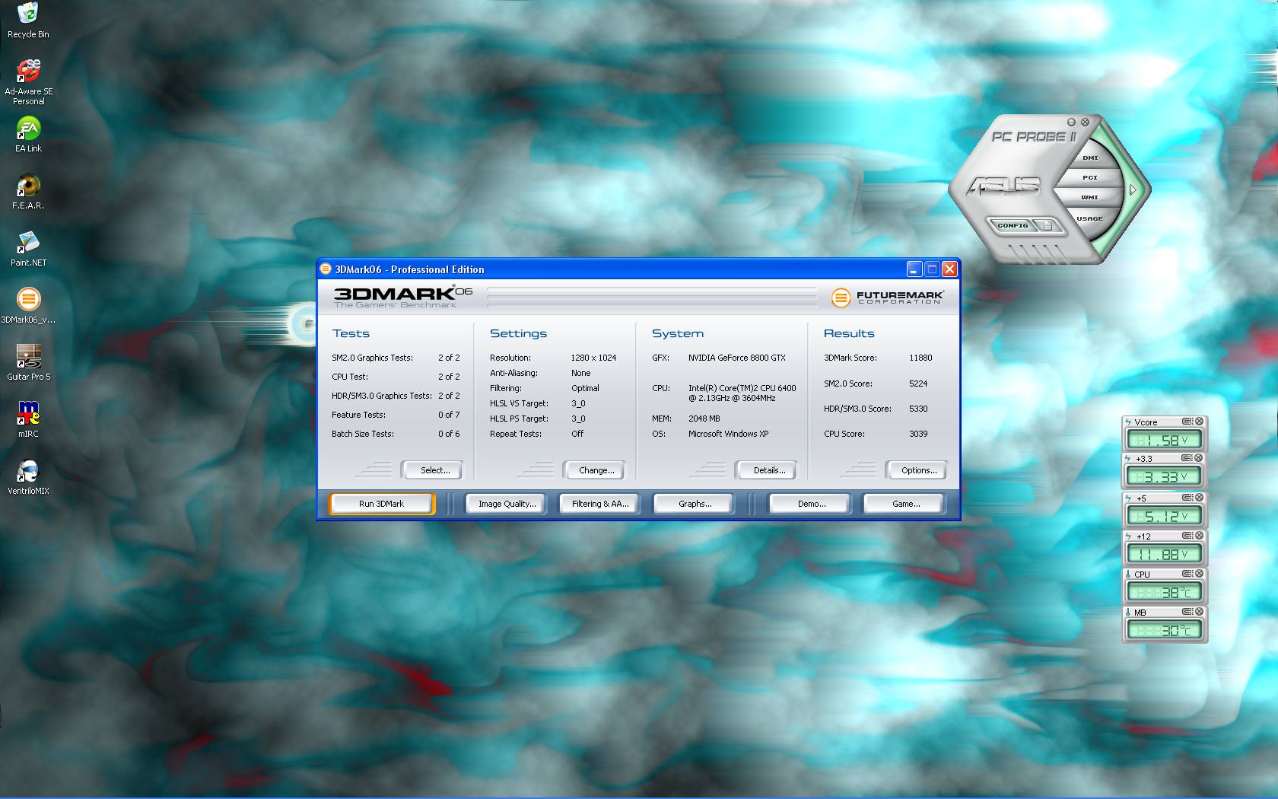1278x799 pixels.
Task: Click the +12 voltage 11.88 V readout
Action: point(1164,554)
